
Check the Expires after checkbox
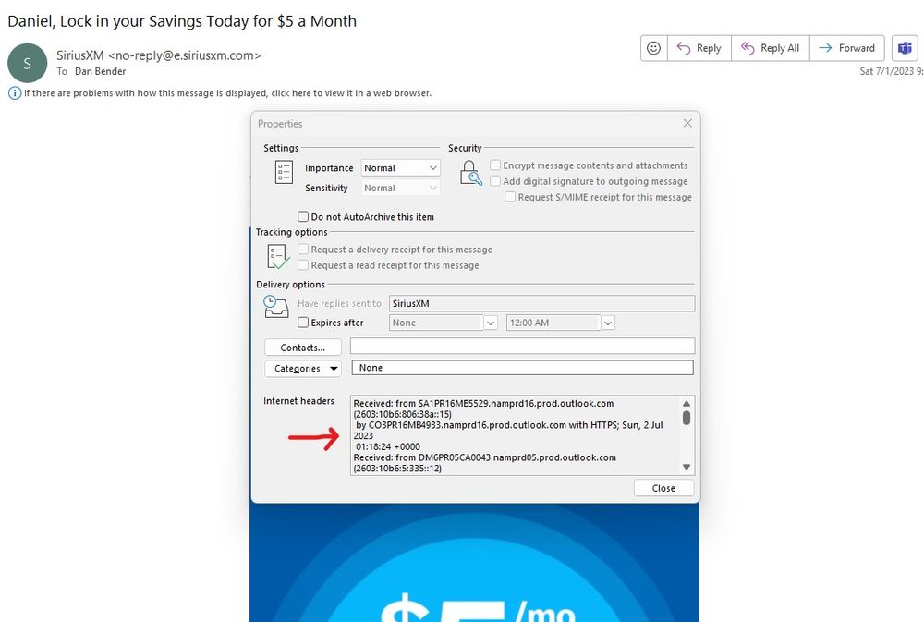click(303, 323)
